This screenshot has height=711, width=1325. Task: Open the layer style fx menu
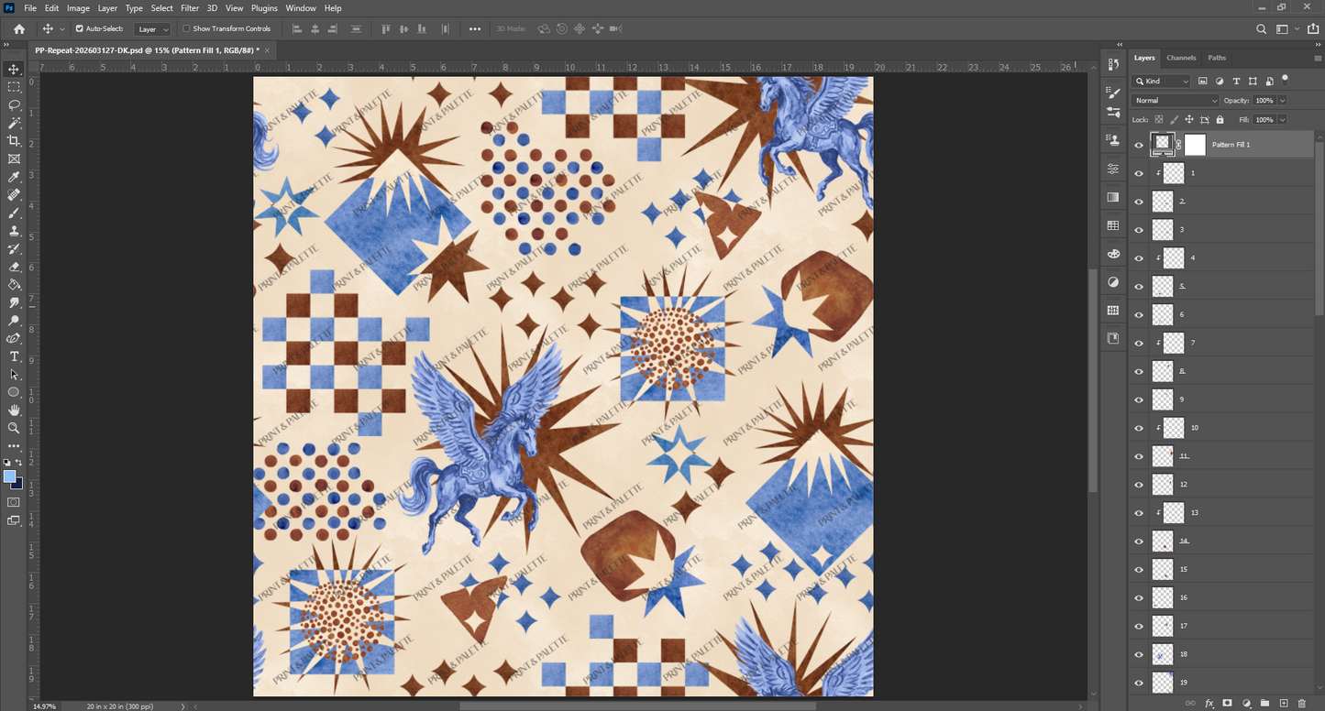pos(1209,703)
